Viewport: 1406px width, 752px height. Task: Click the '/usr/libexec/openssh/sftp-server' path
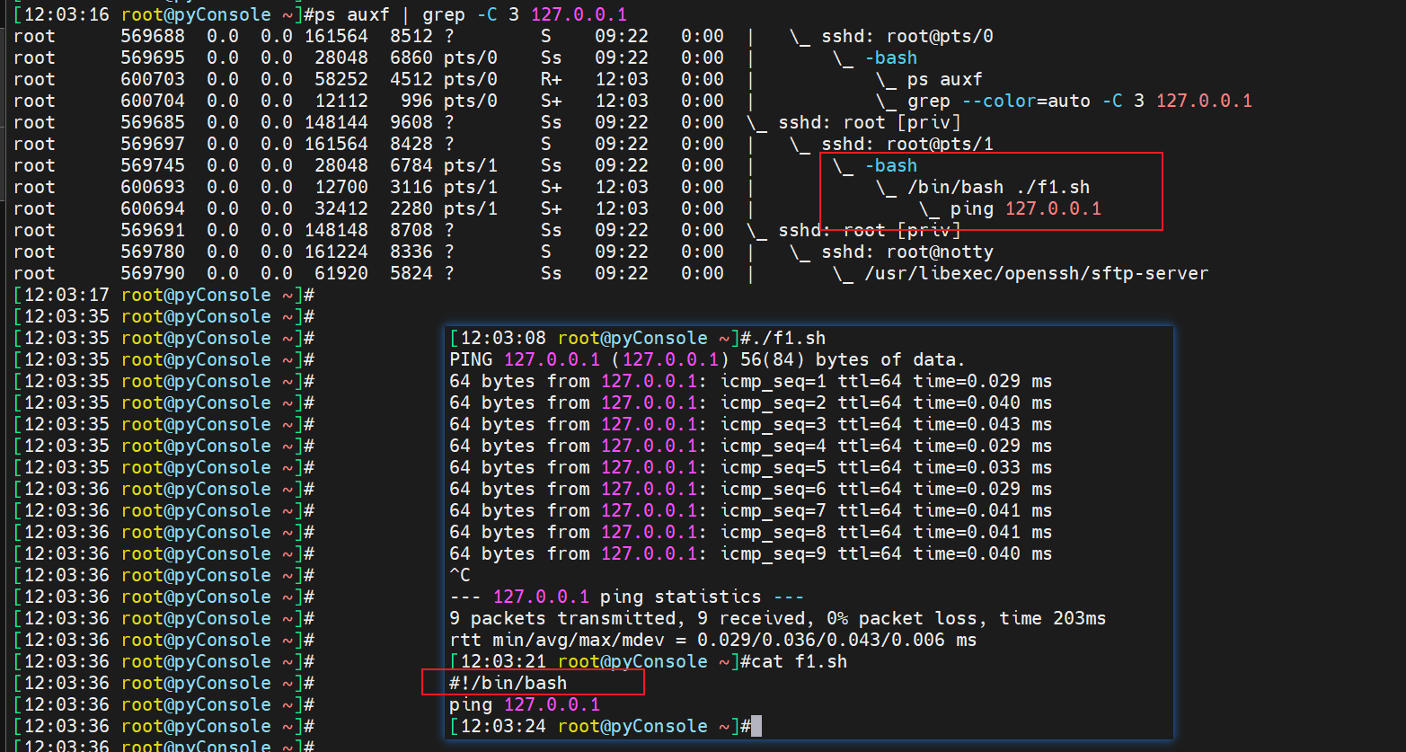[x=1037, y=273]
